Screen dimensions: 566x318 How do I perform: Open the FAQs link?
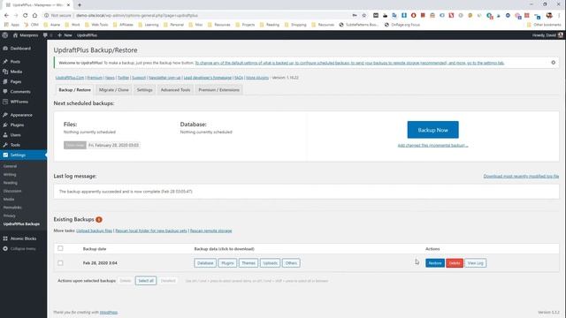tap(239, 78)
